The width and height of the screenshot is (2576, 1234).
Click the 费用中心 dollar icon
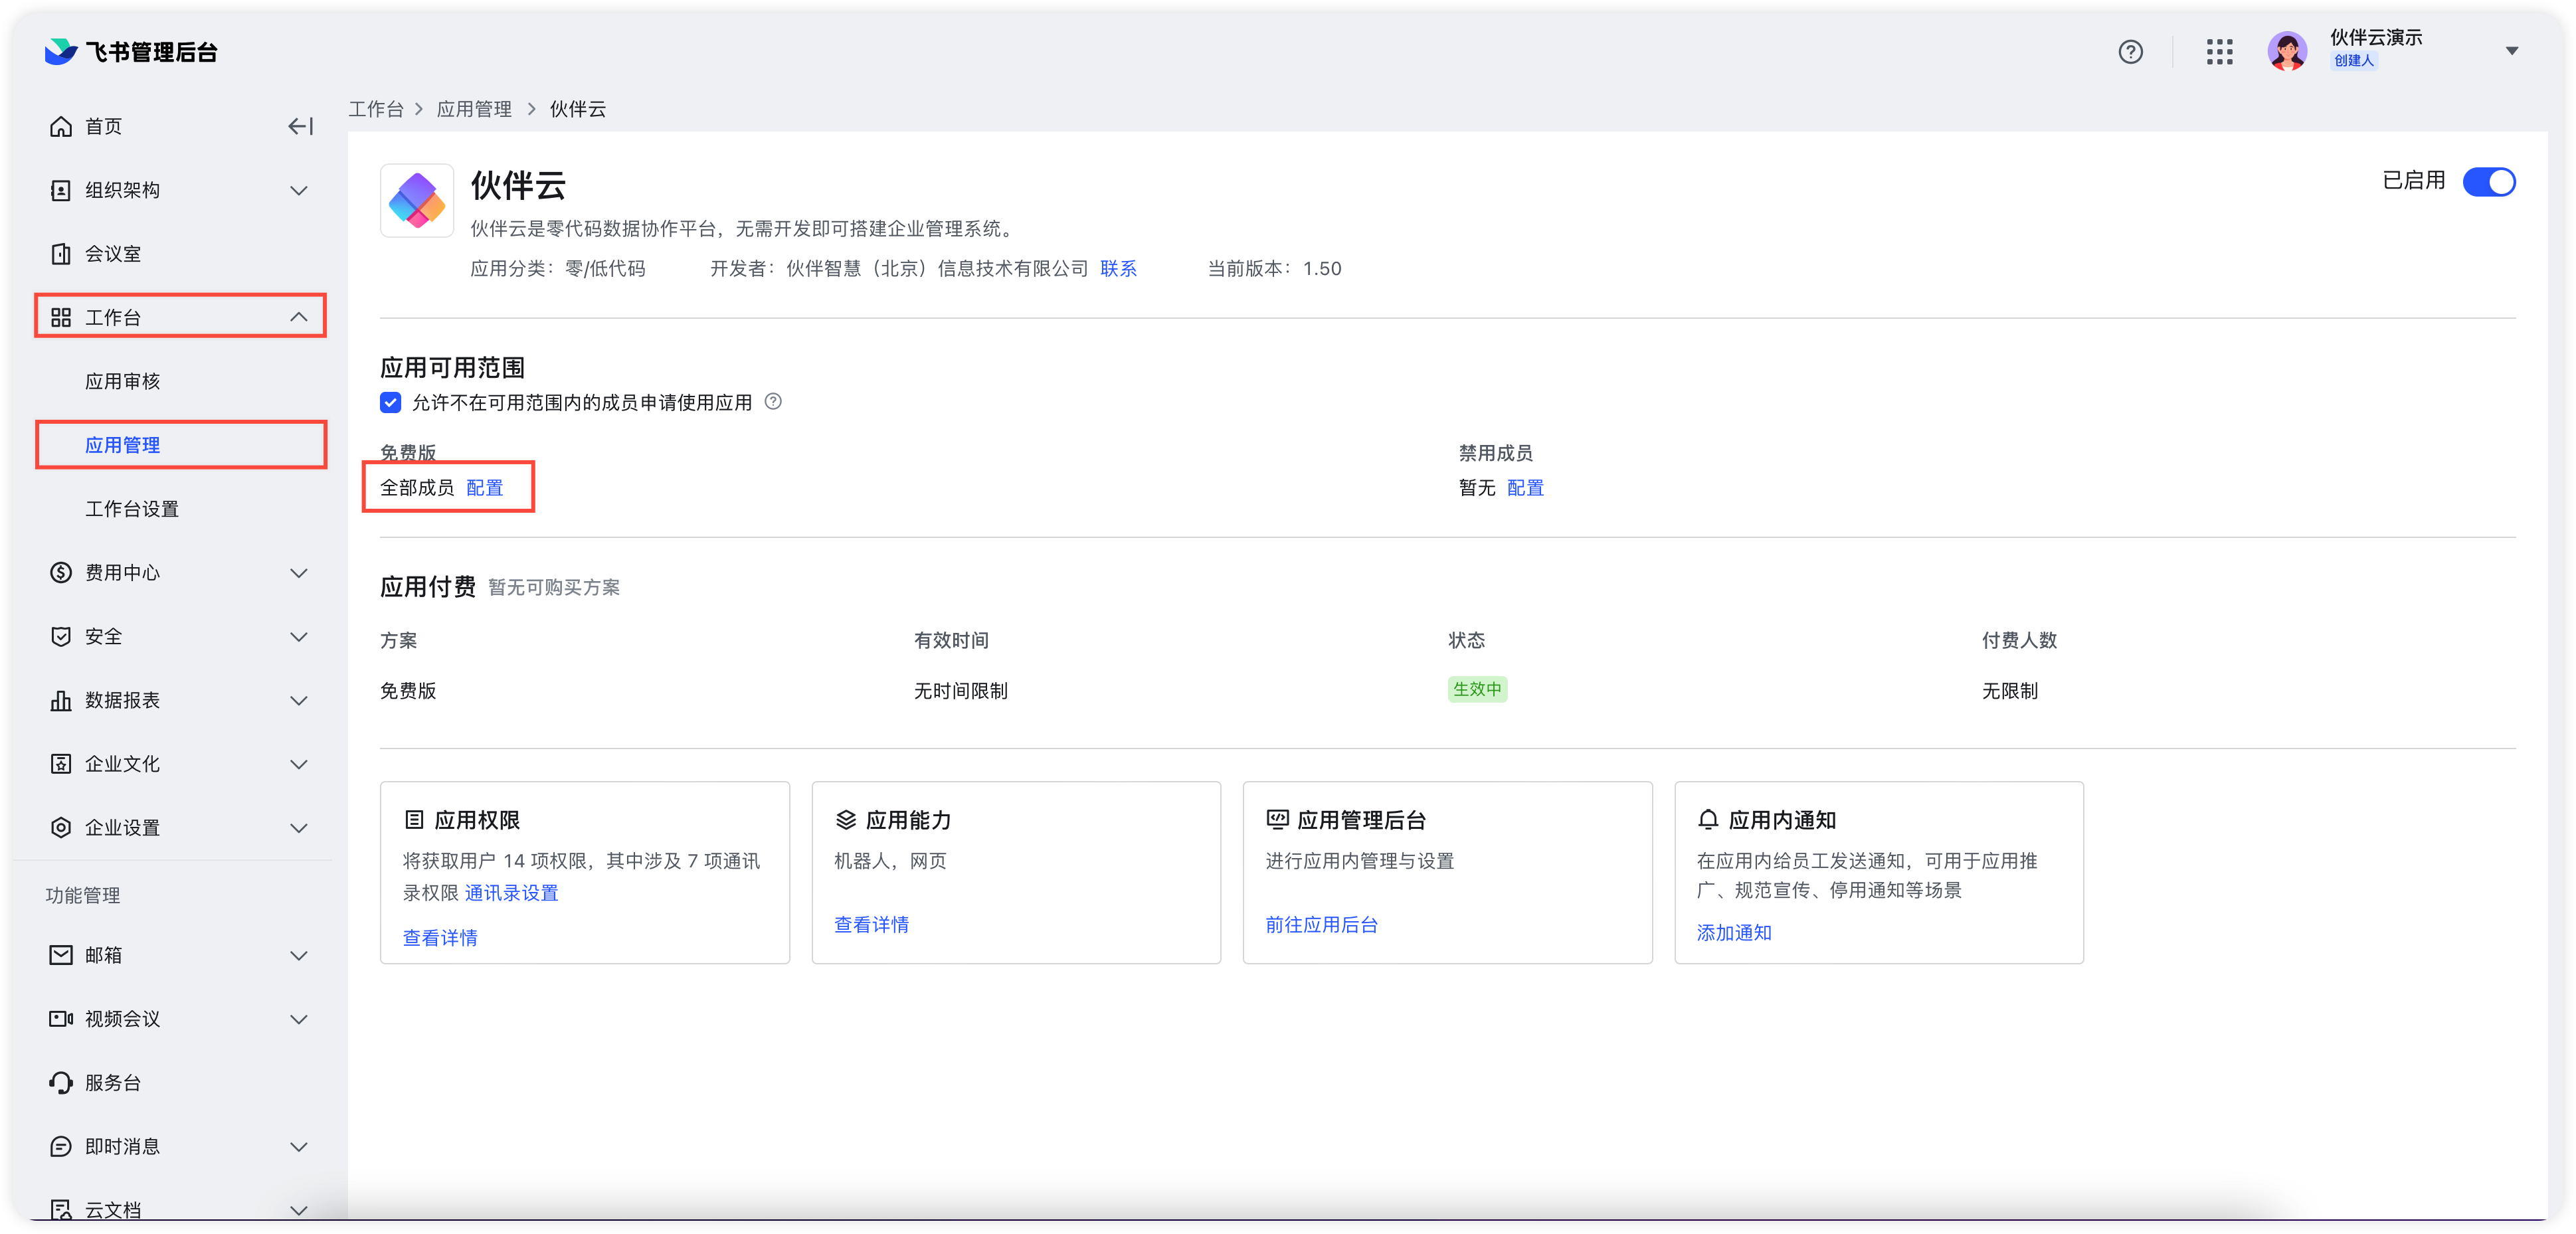click(61, 572)
